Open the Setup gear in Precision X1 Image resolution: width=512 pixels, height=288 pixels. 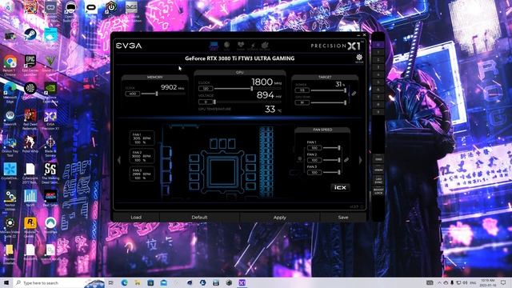[359, 58]
